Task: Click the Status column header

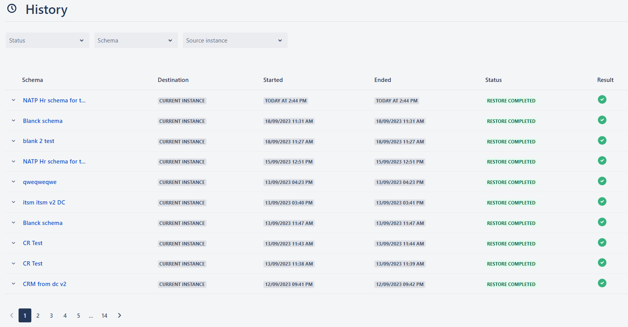Action: 493,80
